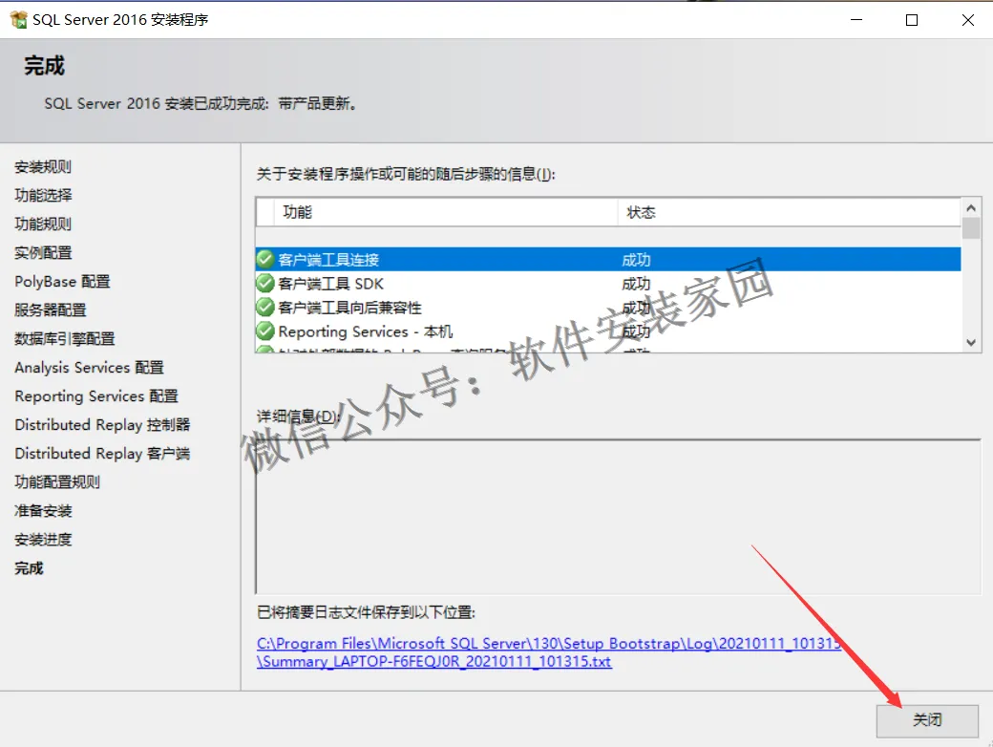Viewport: 993px width, 747px height.
Task: Click the 状态 column header
Action: [x=789, y=212]
